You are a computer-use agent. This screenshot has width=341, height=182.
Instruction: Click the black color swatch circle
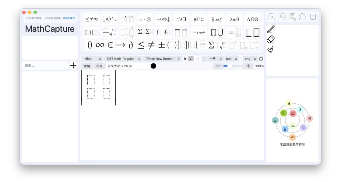point(153,66)
